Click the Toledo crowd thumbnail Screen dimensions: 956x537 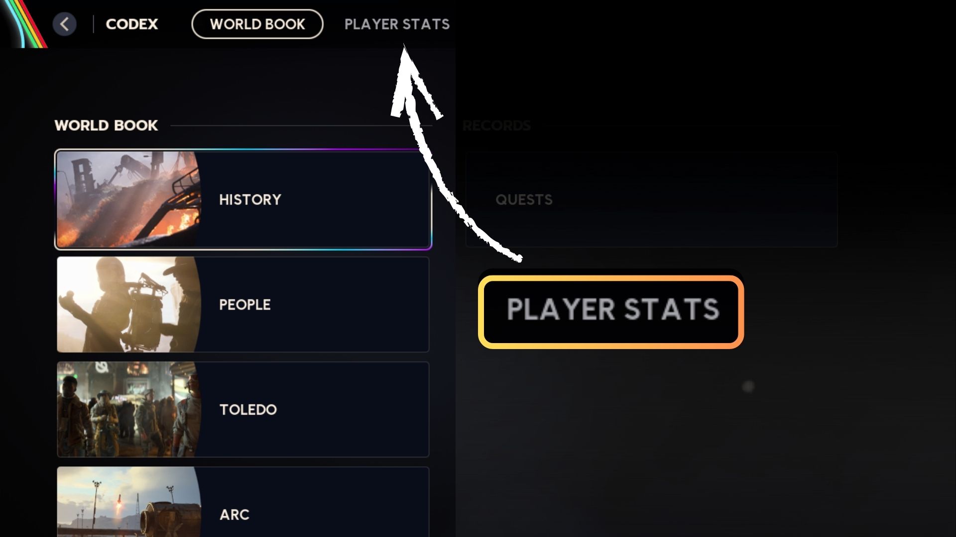tap(128, 409)
